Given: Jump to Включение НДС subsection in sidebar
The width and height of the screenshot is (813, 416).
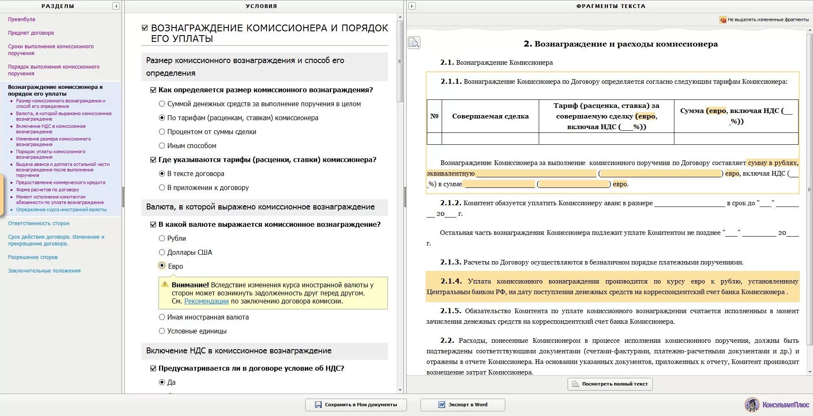Looking at the screenshot, I should click(51, 129).
